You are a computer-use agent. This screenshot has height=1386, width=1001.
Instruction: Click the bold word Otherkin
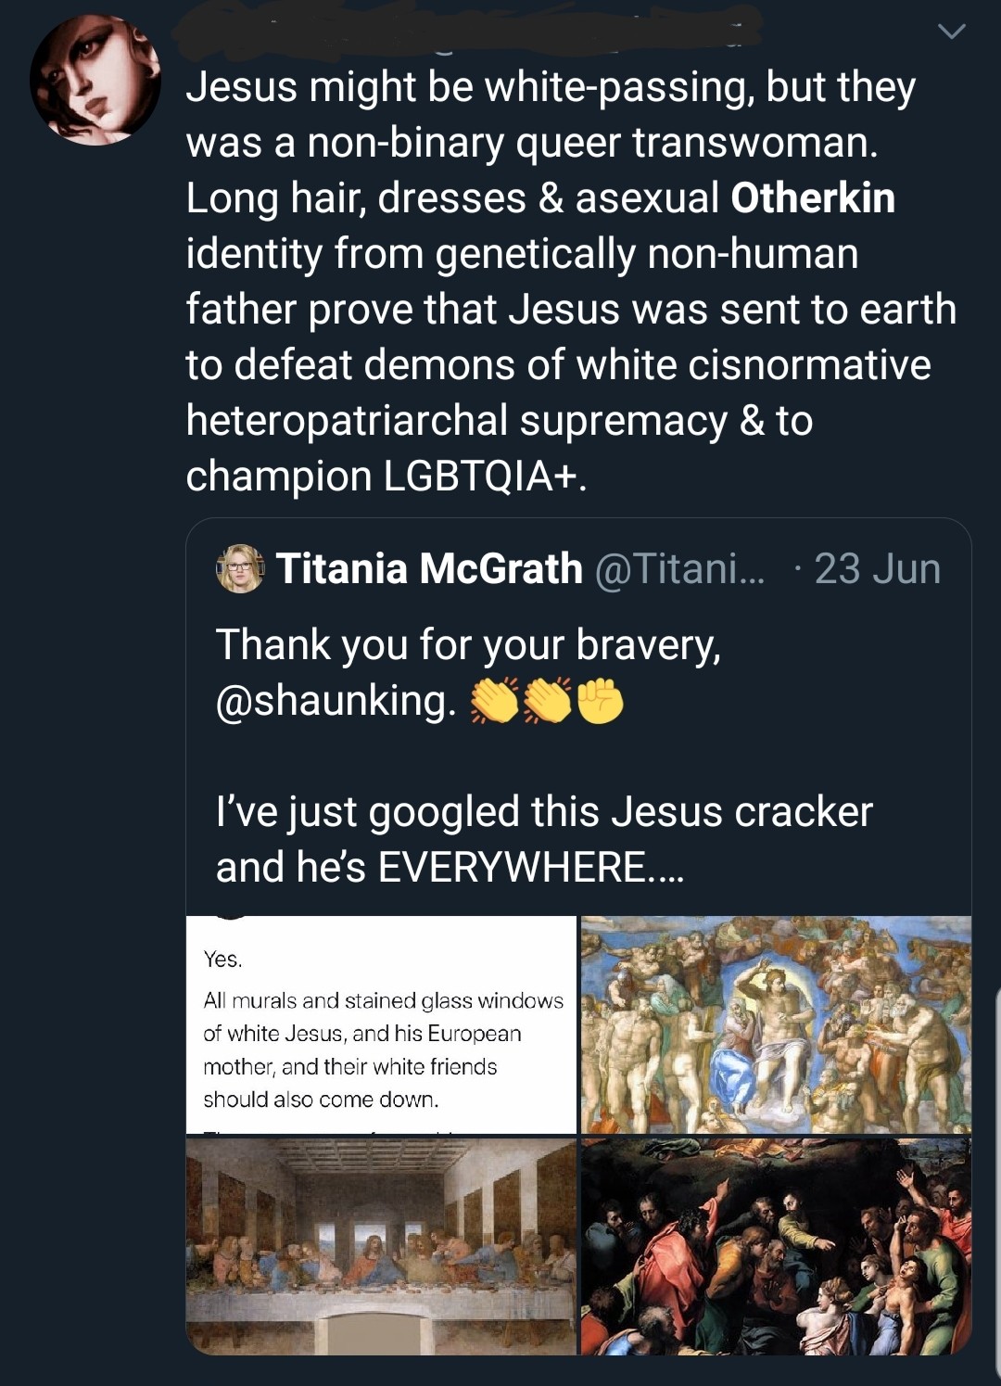point(813,198)
